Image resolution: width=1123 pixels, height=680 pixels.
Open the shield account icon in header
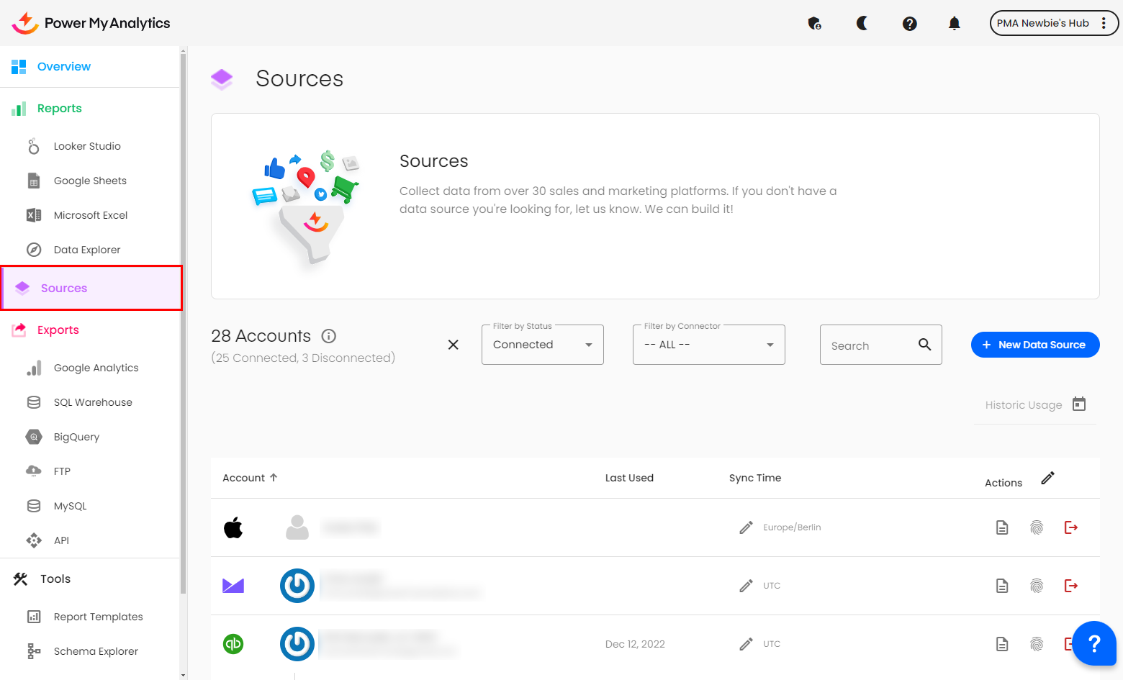pyautogui.click(x=814, y=23)
